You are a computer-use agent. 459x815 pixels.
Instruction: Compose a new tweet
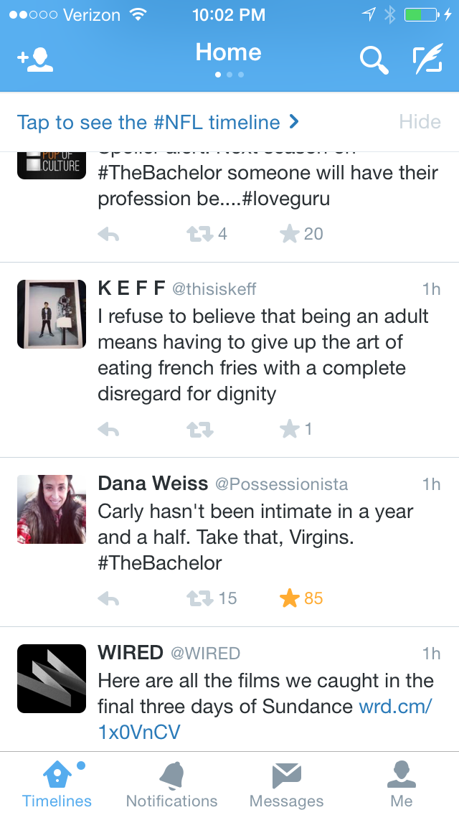tap(428, 60)
